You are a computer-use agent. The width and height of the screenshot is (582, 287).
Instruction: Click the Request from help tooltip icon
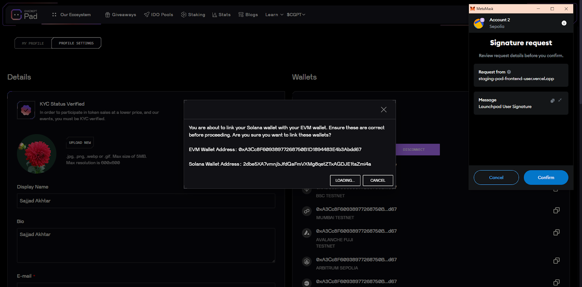tap(509, 72)
